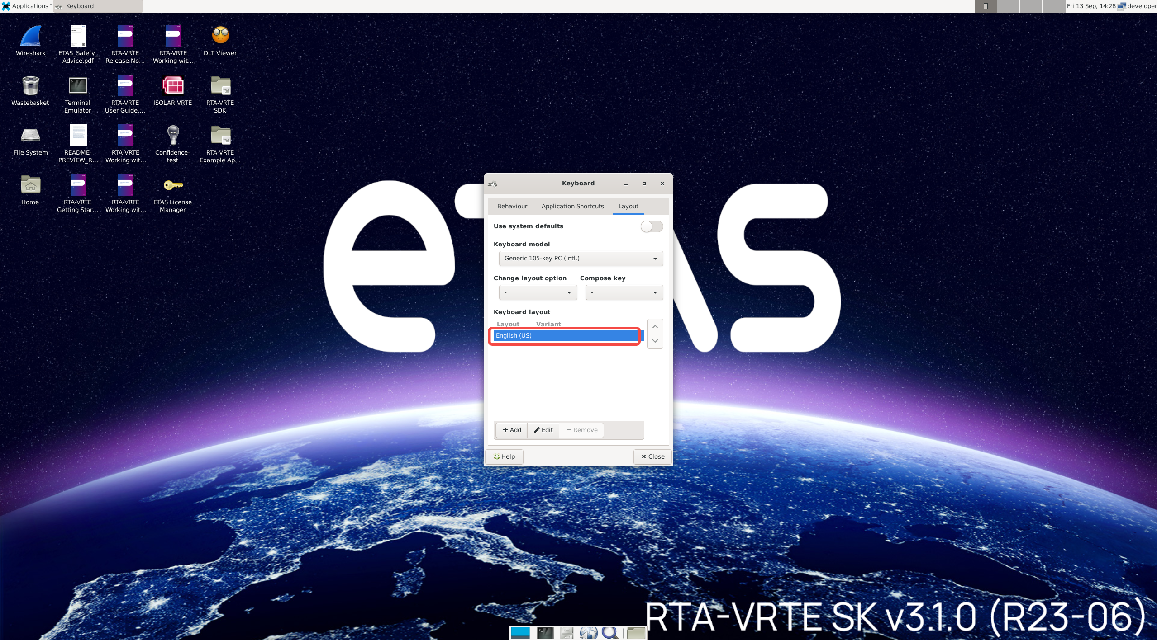The width and height of the screenshot is (1157, 640).
Task: Open the Keyboard model dropdown
Action: coord(581,259)
